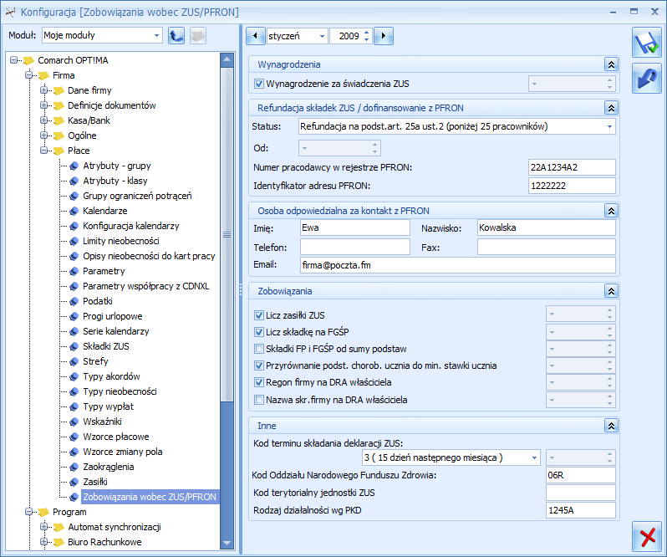The width and height of the screenshot is (667, 557).
Task: Select Parametry tree item
Action: pos(104,271)
